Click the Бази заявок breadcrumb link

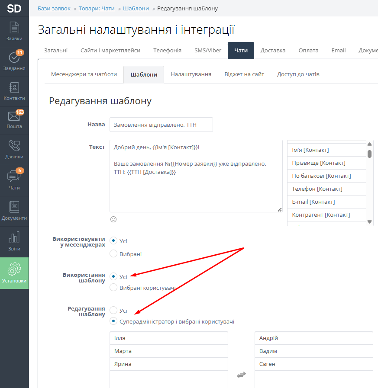[54, 8]
